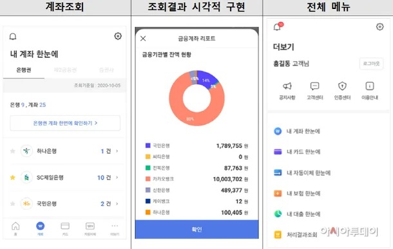Screen dimensions: 393x249
Task: Click the 로그아웃 button
Action: [x=372, y=64]
